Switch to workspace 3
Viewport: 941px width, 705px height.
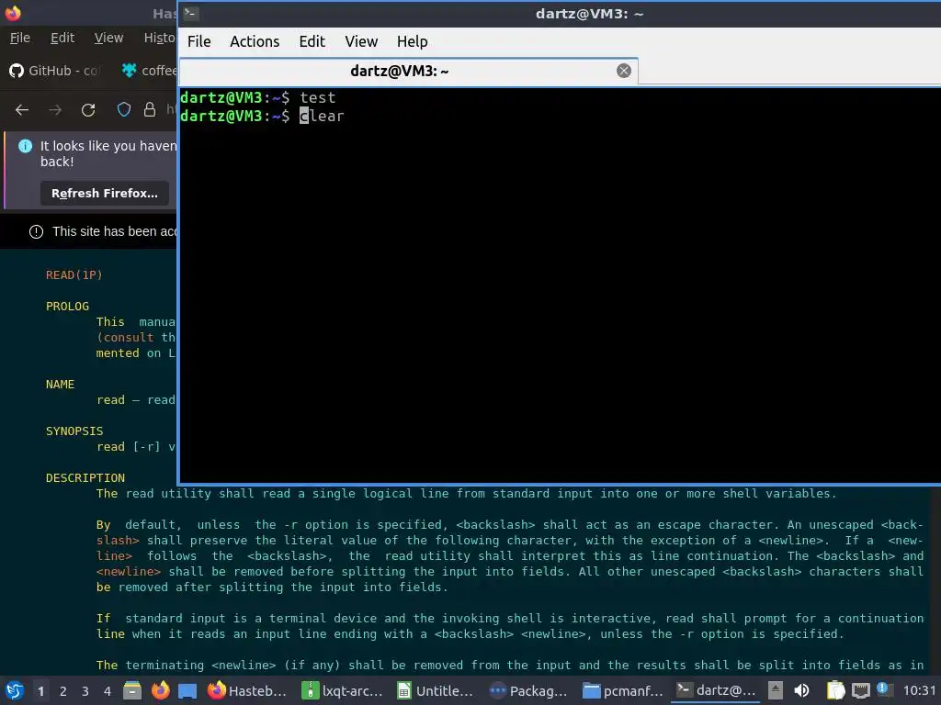coord(85,691)
